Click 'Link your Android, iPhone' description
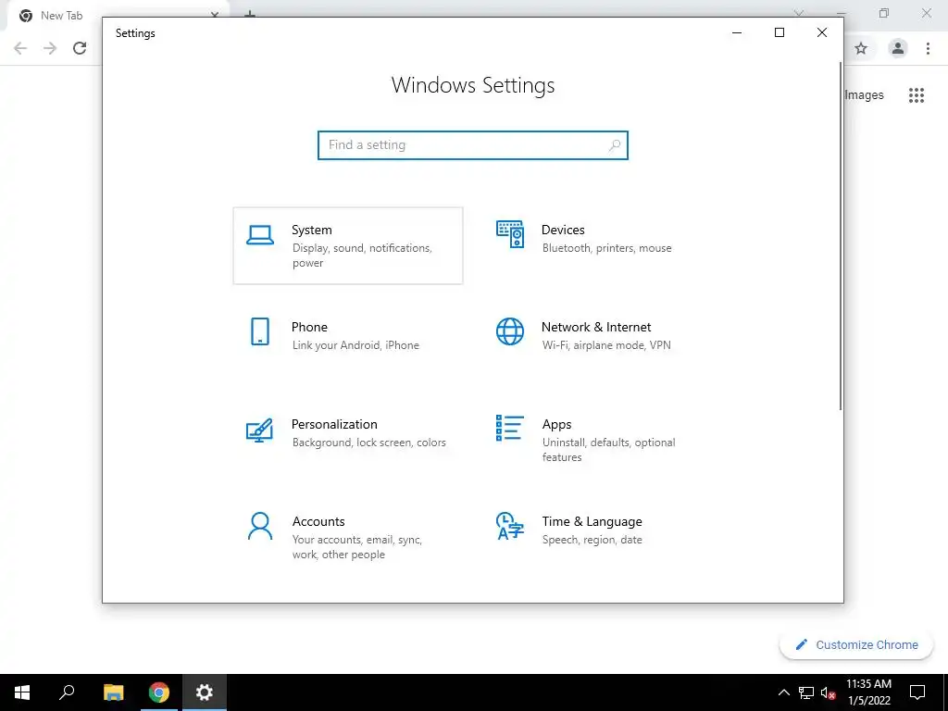 pyautogui.click(x=355, y=345)
